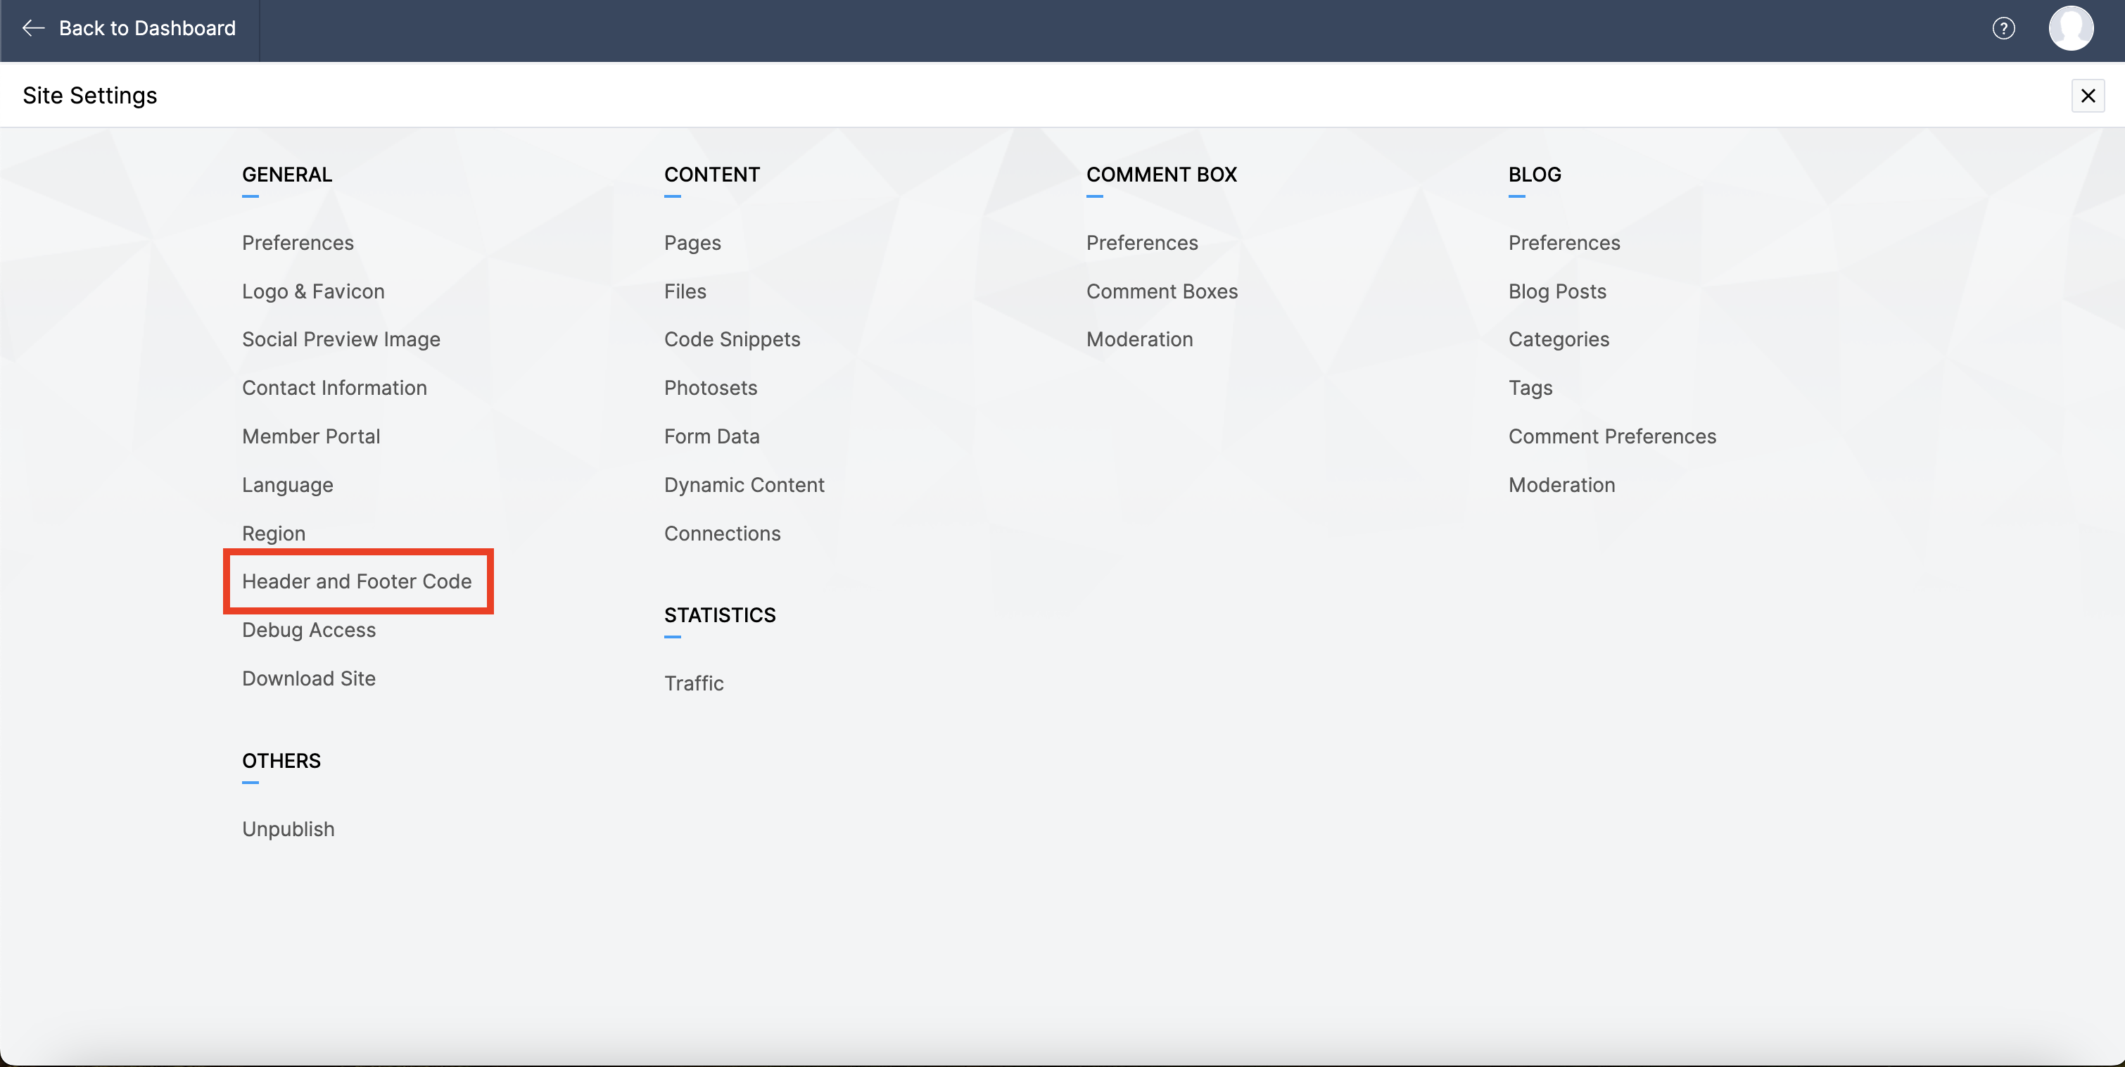Close the Site Settings panel
This screenshot has height=1067, width=2125.
point(2087,96)
